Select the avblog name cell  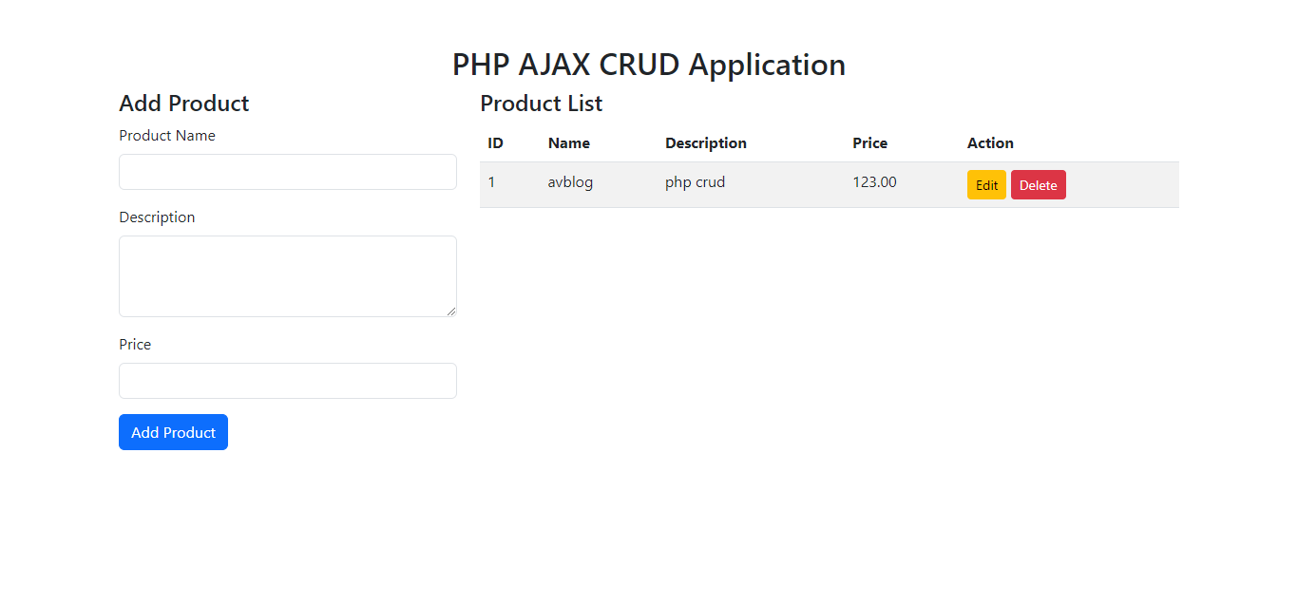[x=570, y=182]
